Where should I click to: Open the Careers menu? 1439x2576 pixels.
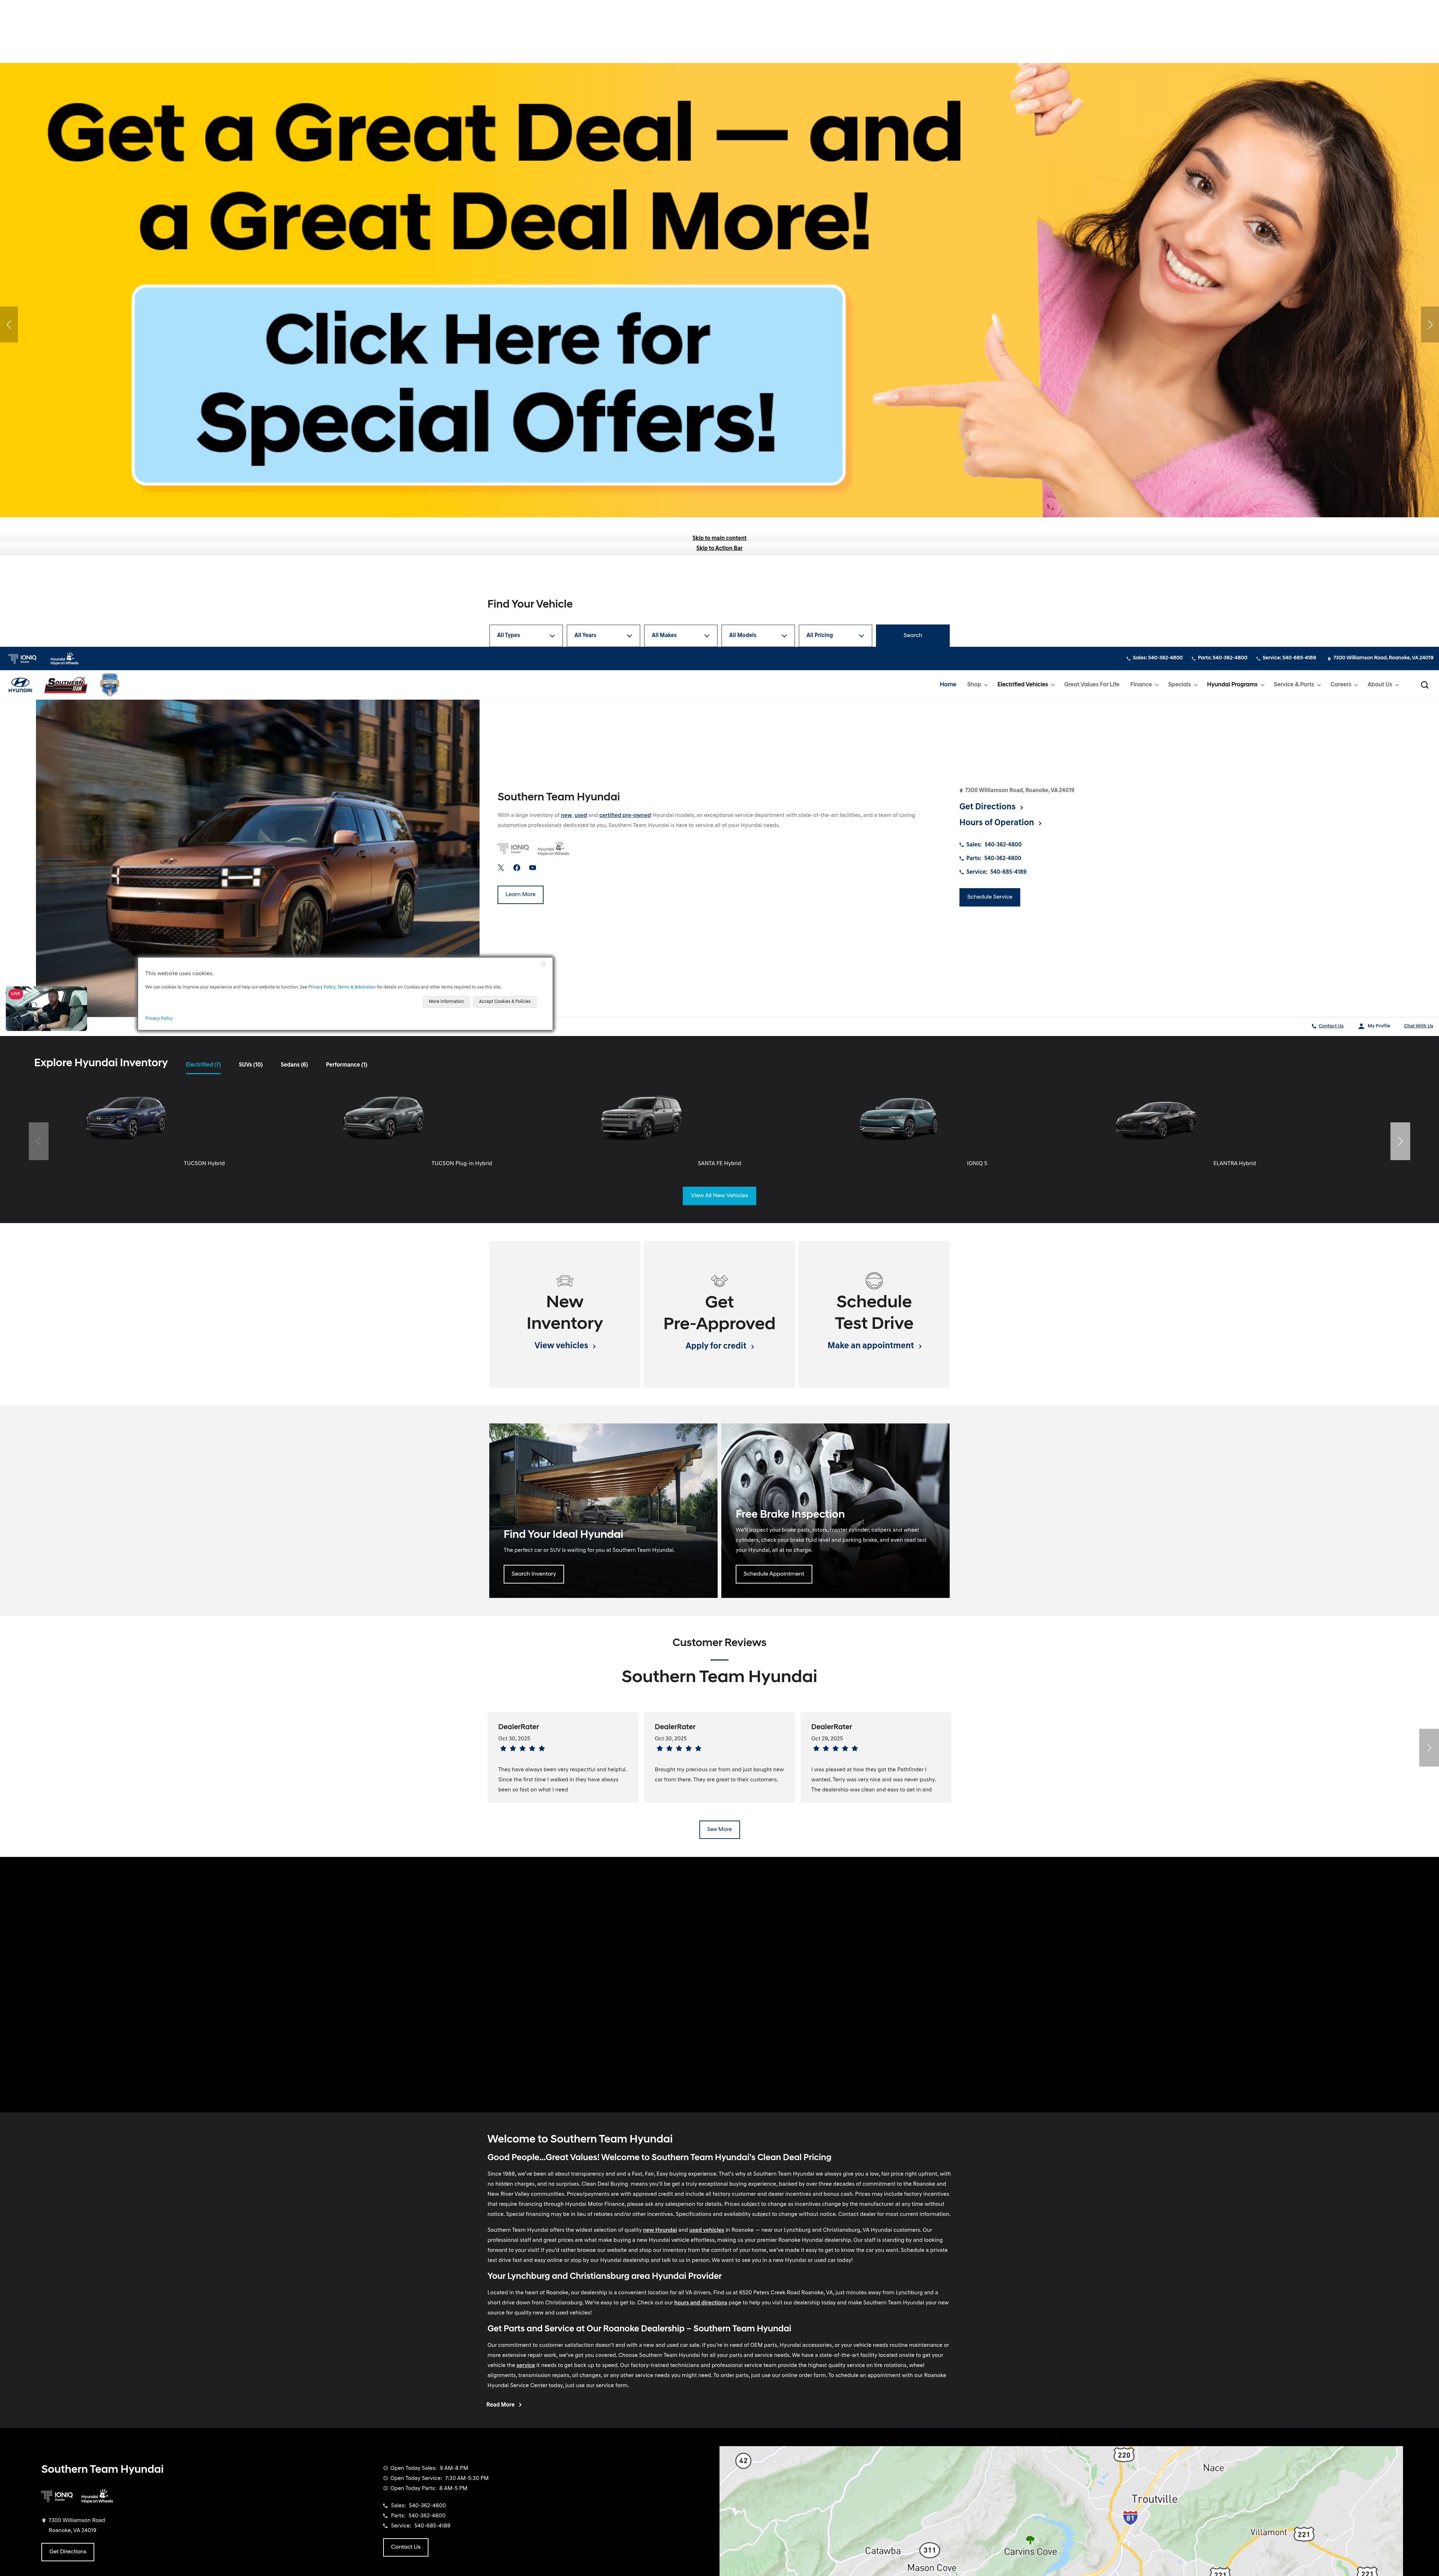[1344, 685]
